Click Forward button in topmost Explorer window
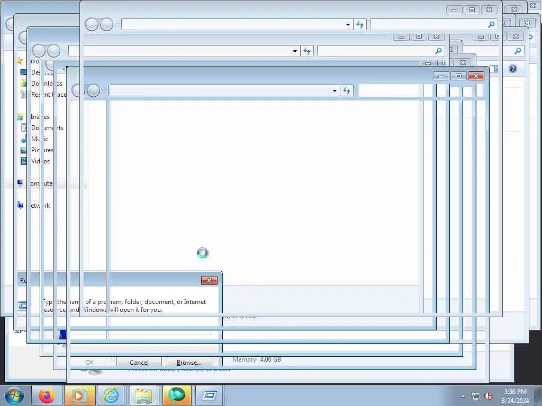 (x=106, y=24)
